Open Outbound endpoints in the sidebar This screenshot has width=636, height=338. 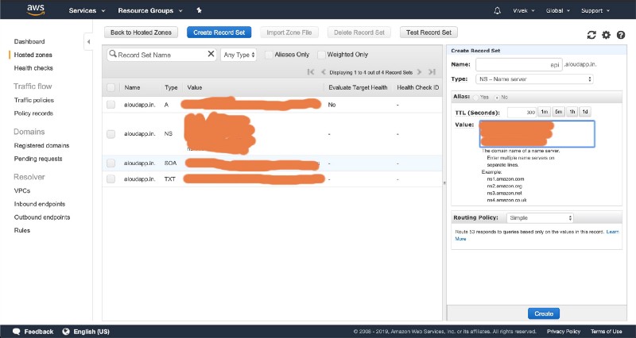tap(42, 217)
